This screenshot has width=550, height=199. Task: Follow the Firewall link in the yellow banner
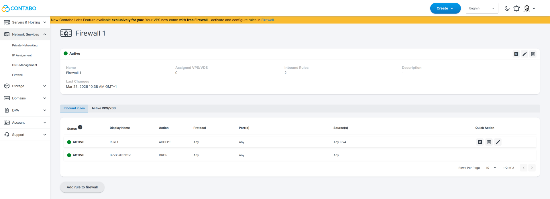267,20
